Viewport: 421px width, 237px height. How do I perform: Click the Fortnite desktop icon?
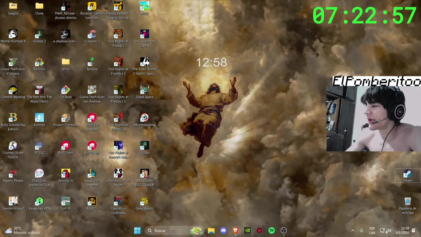click(x=39, y=120)
